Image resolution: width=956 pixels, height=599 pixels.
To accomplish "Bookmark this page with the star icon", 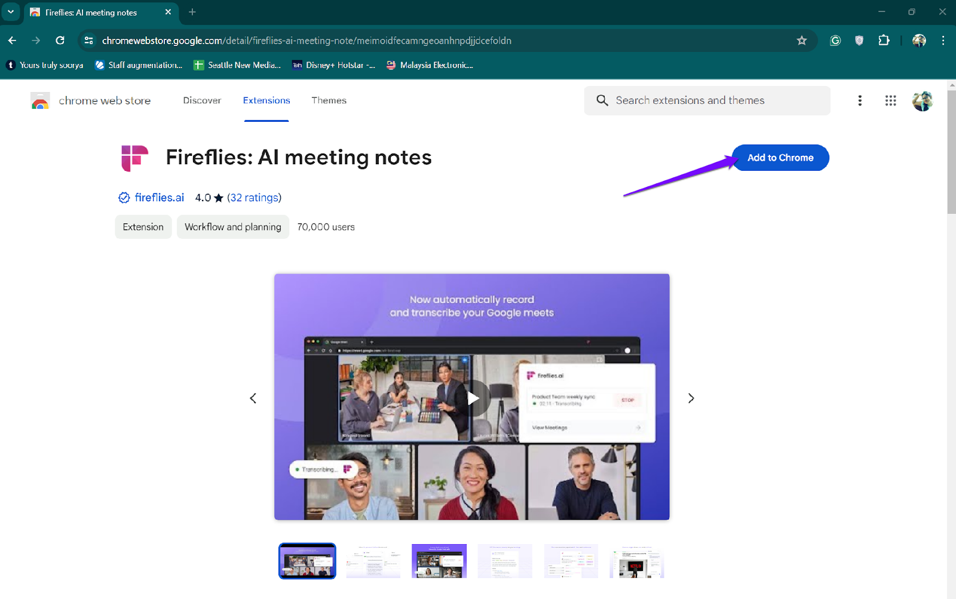I will (x=802, y=41).
